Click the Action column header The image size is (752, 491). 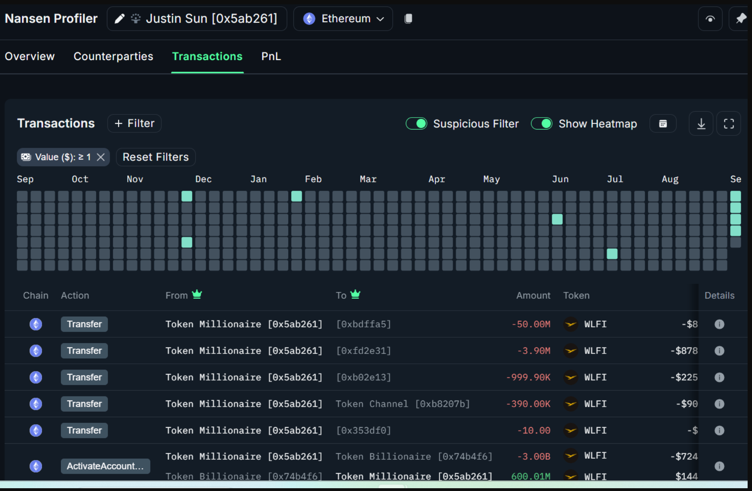click(75, 296)
